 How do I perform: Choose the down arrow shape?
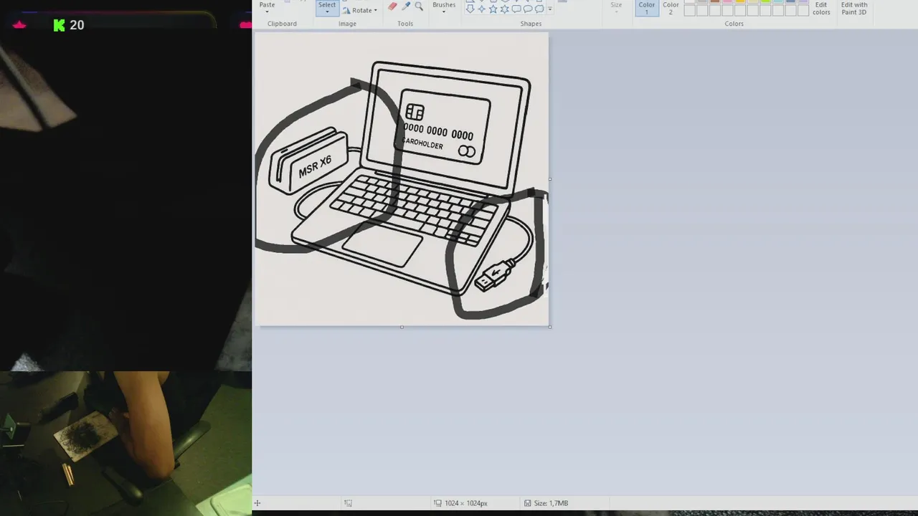[470, 9]
